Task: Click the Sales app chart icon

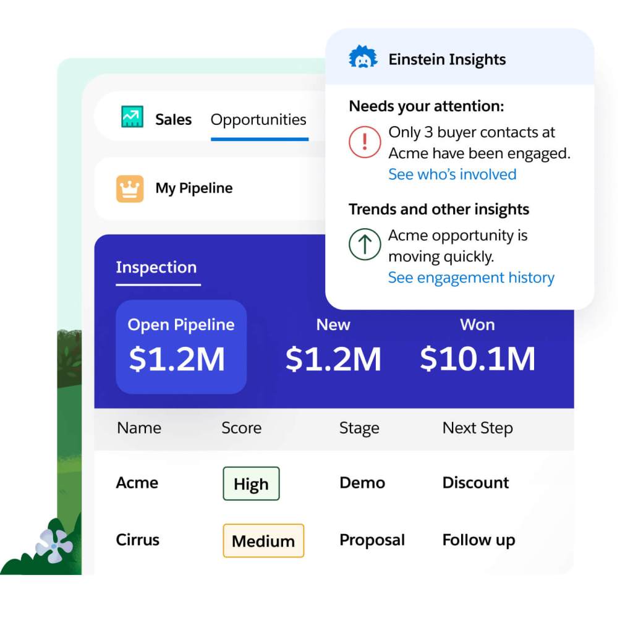Action: click(x=132, y=117)
